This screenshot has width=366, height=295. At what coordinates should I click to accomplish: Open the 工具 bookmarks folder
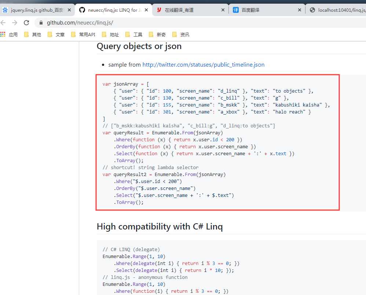tap(134, 34)
